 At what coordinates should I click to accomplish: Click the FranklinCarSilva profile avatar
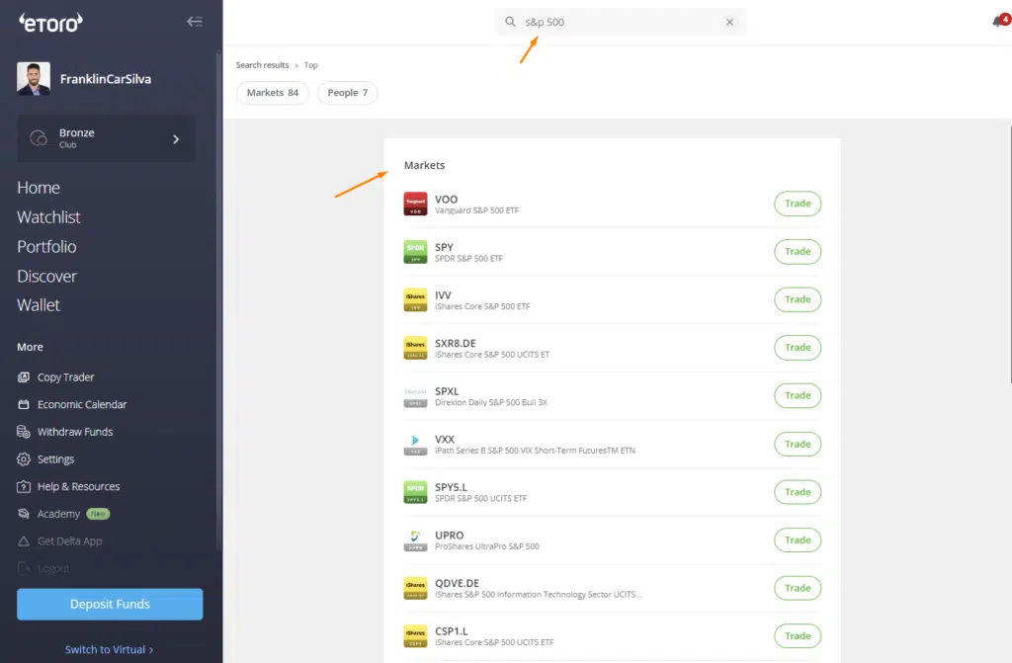[34, 79]
